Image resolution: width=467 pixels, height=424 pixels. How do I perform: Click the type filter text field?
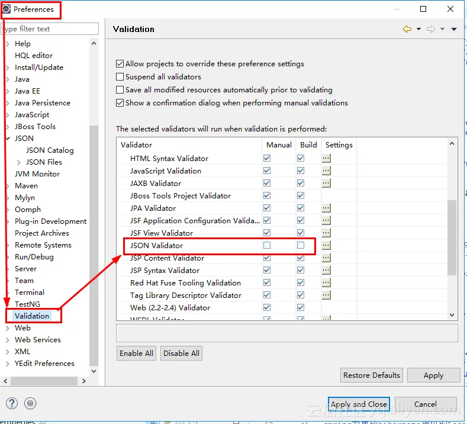coord(50,29)
